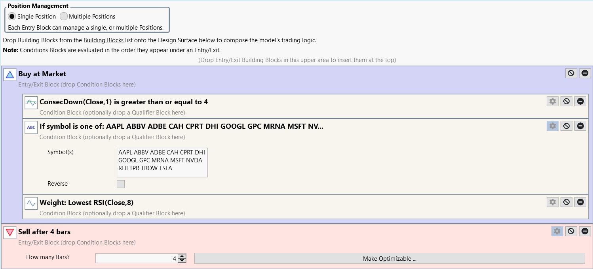The image size is (593, 269).
Task: Click the Buy at Market triangle icon
Action: point(10,74)
